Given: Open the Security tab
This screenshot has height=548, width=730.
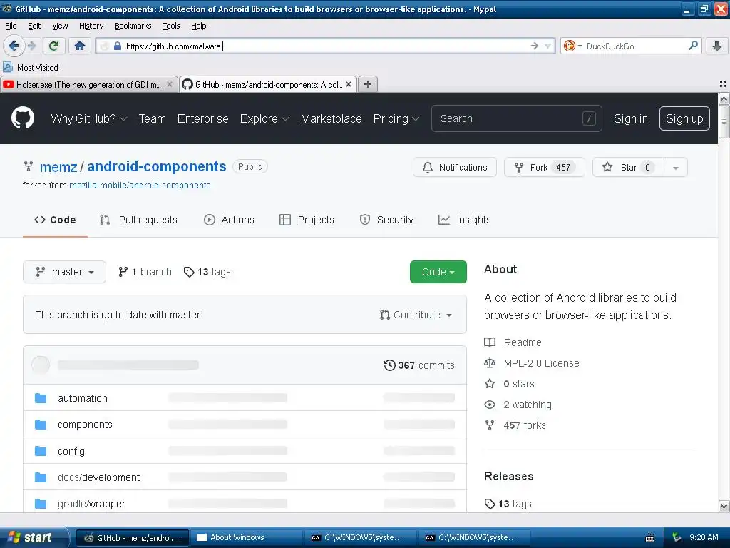Looking at the screenshot, I should (386, 220).
